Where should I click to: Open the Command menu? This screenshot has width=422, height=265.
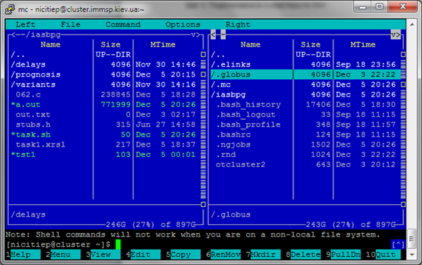click(x=123, y=24)
